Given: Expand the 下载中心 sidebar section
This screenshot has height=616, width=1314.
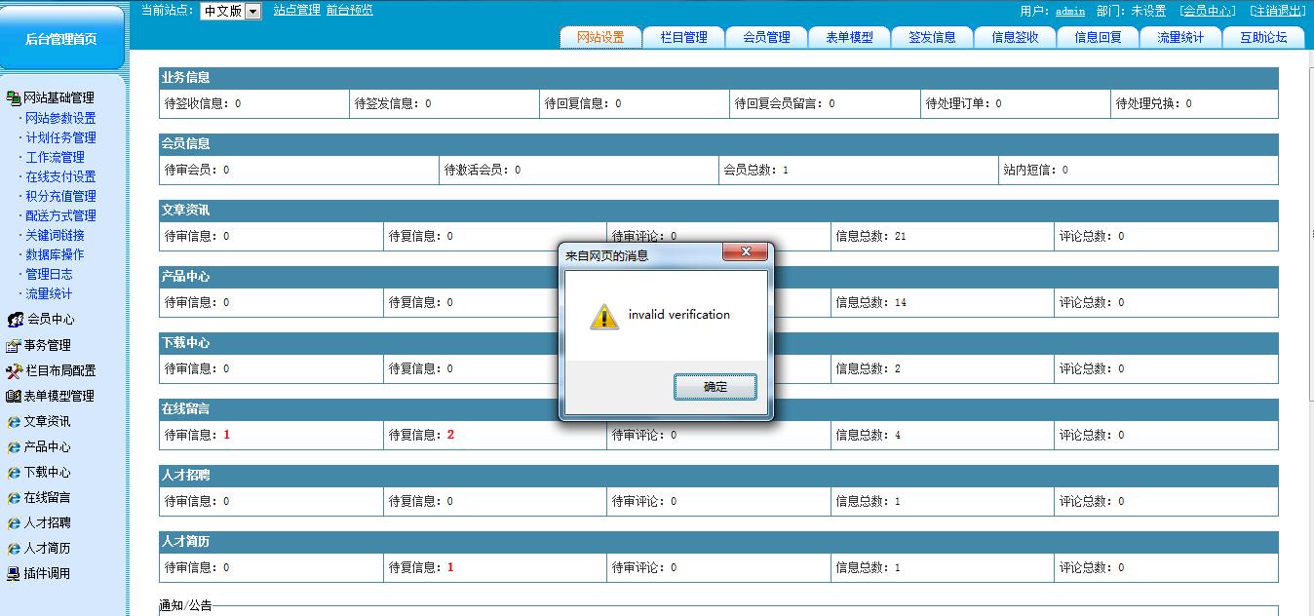Looking at the screenshot, I should point(47,473).
